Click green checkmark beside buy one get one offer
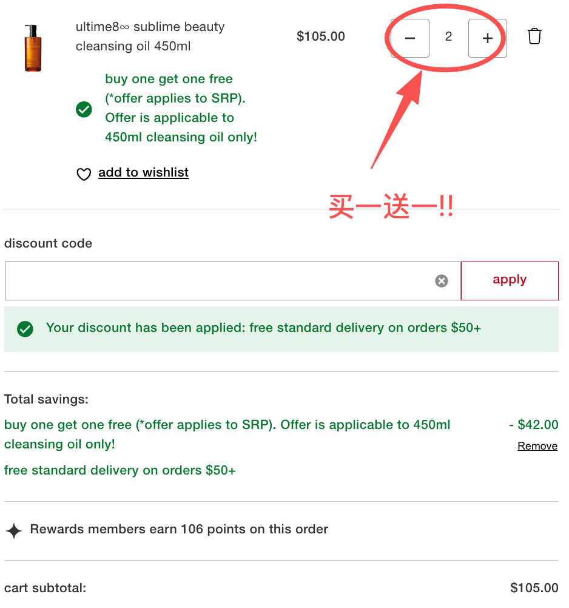 [x=84, y=109]
